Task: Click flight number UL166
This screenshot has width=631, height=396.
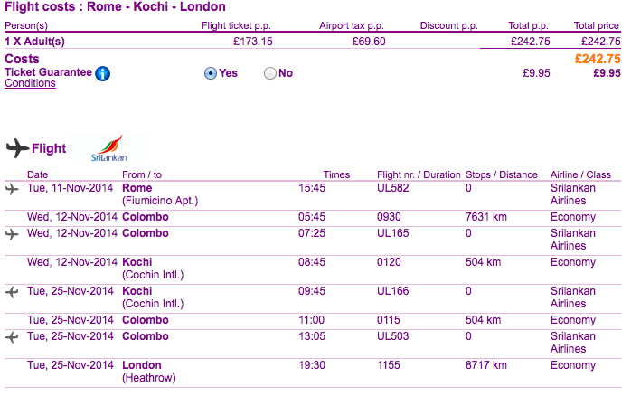Action: point(392,291)
